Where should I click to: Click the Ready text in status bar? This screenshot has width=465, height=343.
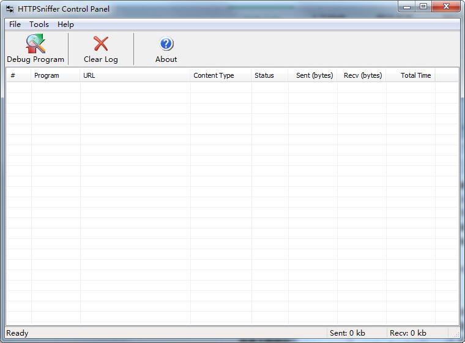17,333
